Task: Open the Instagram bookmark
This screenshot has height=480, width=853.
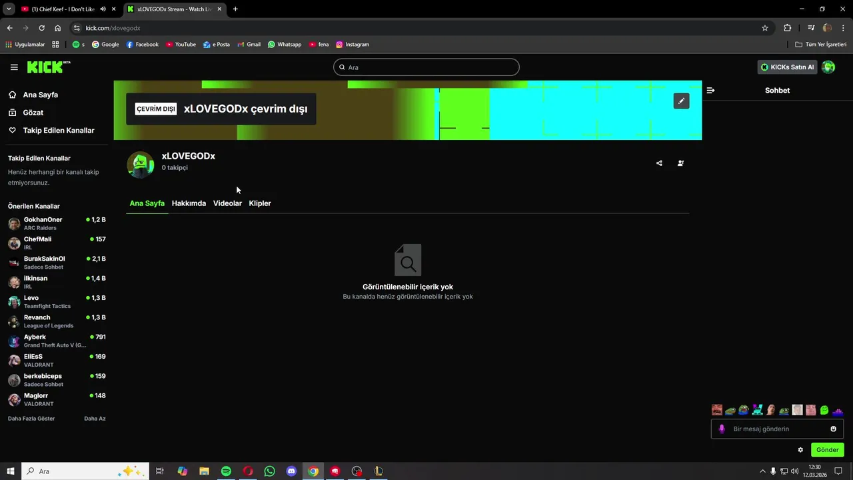Action: click(353, 45)
